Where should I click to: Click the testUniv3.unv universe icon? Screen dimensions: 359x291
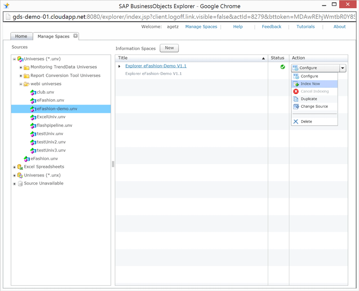pyautogui.click(x=33, y=150)
